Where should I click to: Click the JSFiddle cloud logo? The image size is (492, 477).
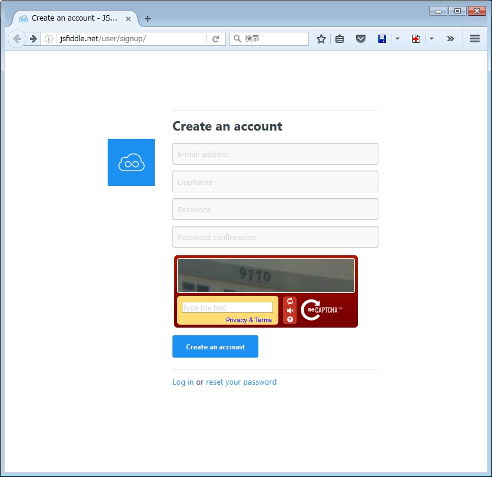[131, 162]
